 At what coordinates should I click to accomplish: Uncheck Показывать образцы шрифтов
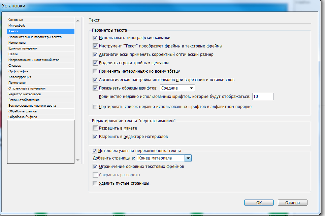95,88
